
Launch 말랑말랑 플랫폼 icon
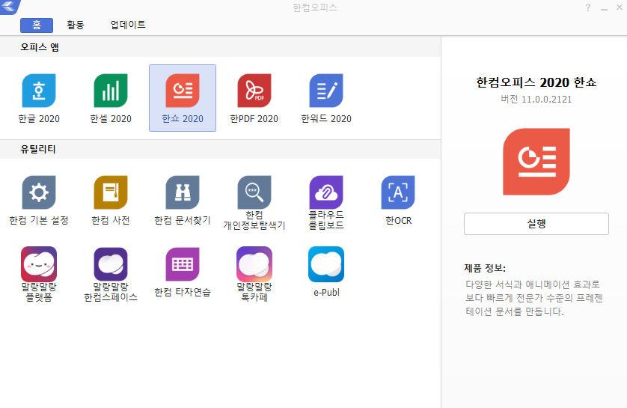point(39,264)
